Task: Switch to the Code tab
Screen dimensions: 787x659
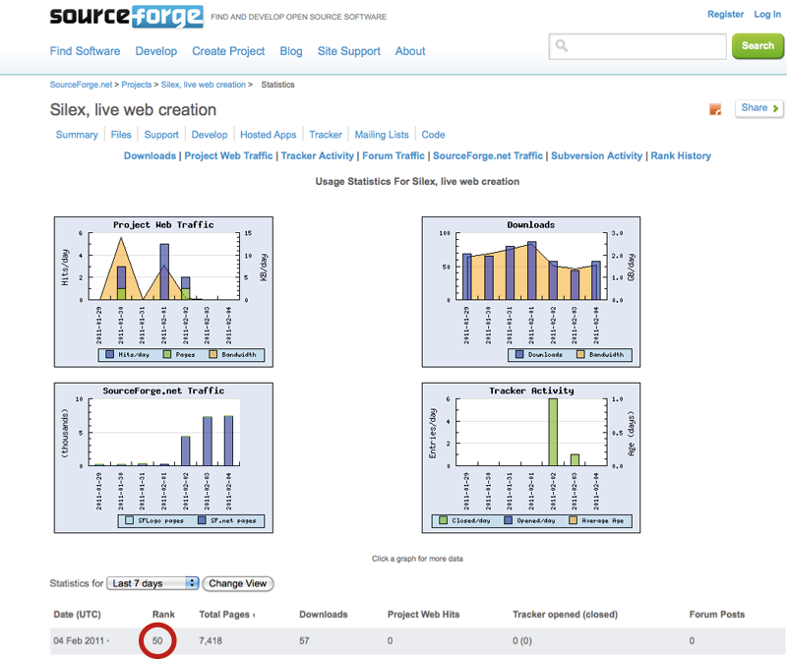Action: click(x=433, y=135)
